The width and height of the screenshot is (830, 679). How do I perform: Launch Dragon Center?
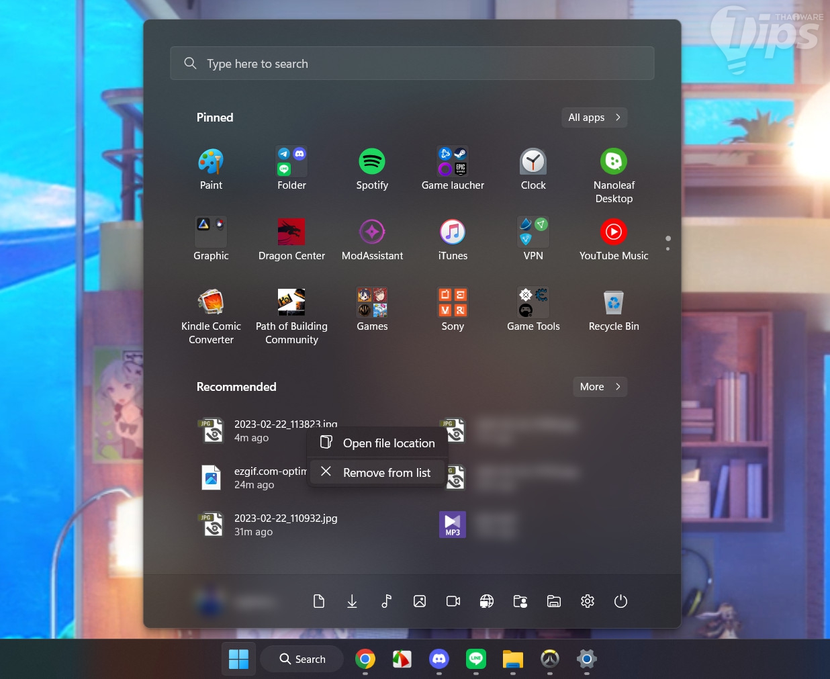point(291,240)
